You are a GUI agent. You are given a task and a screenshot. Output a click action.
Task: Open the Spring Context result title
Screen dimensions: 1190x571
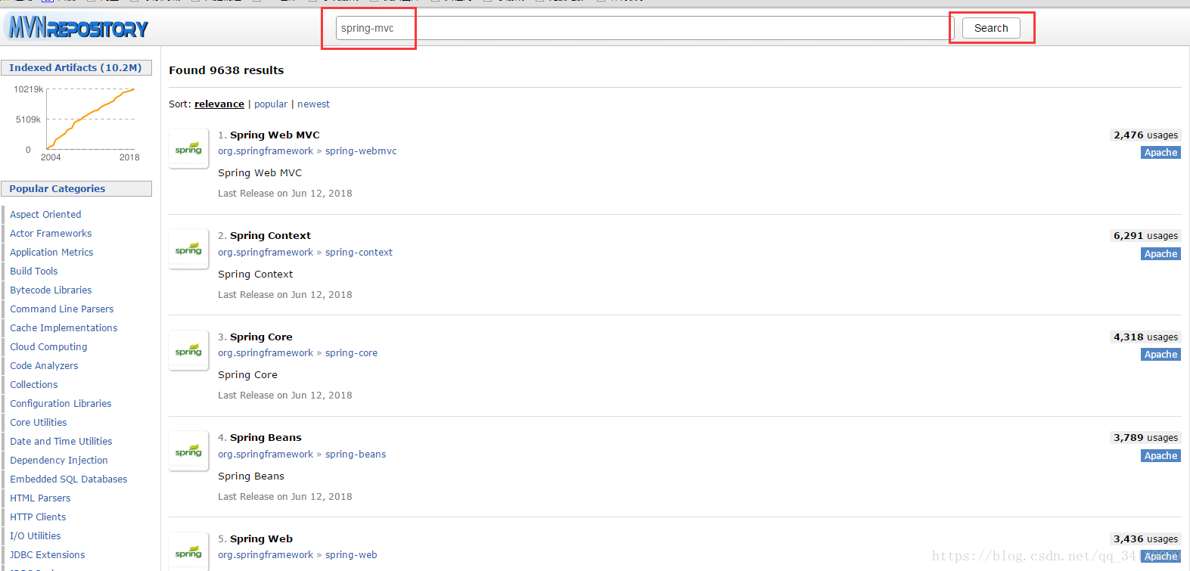(x=270, y=235)
